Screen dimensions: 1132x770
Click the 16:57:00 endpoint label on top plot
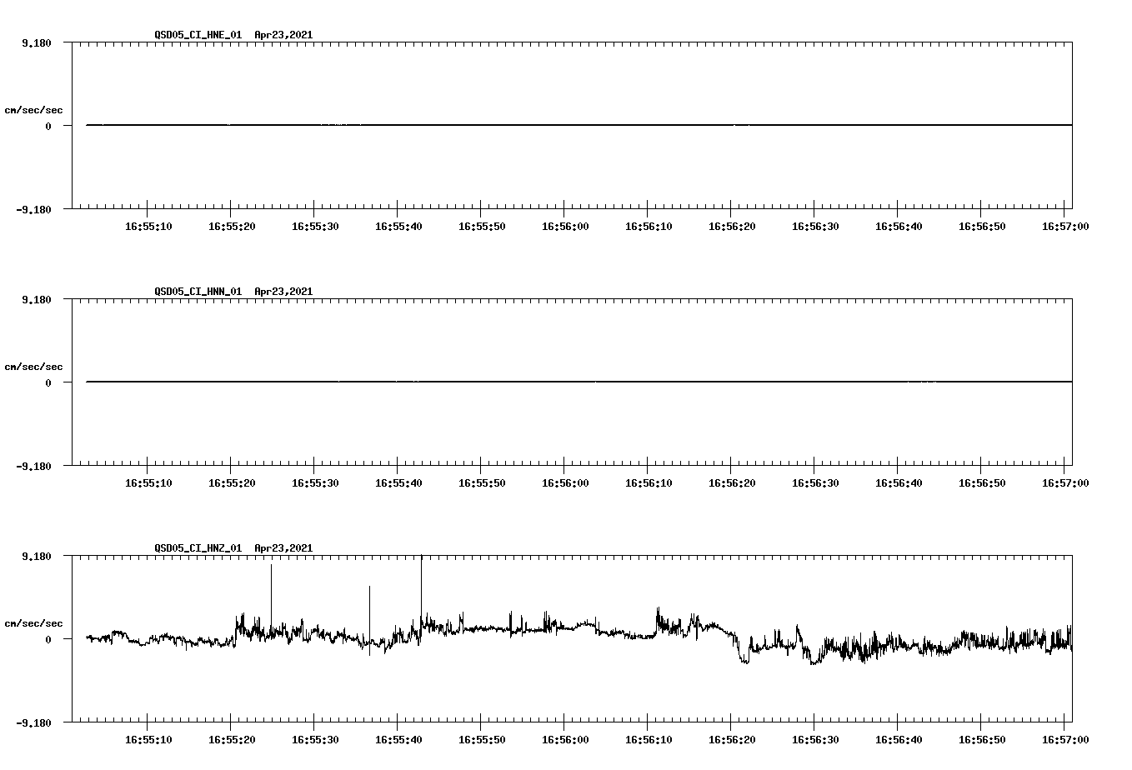click(1067, 226)
